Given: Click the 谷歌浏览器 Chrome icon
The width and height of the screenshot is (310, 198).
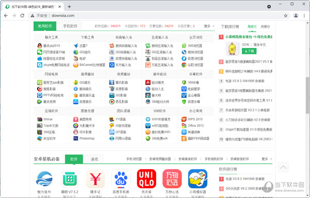Looking at the screenshot, I should coord(184,65).
